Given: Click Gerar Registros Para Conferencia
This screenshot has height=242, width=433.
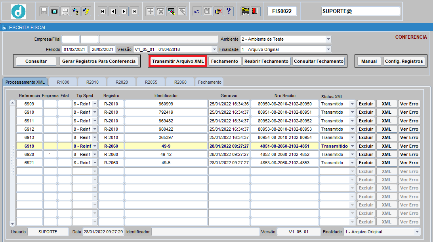Looking at the screenshot, I should pyautogui.click(x=99, y=61).
